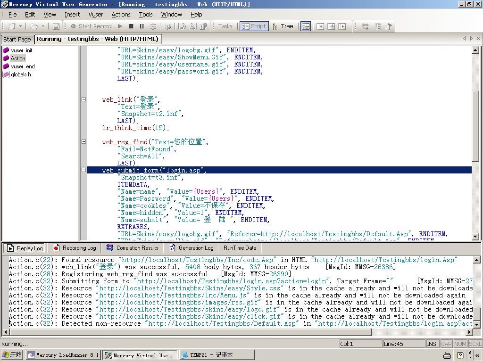Image resolution: width=483 pixels, height=362 pixels.
Task: Open the Insert menu
Action: point(72,15)
